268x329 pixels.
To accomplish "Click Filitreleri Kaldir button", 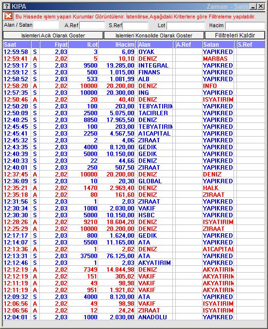I will [235, 35].
